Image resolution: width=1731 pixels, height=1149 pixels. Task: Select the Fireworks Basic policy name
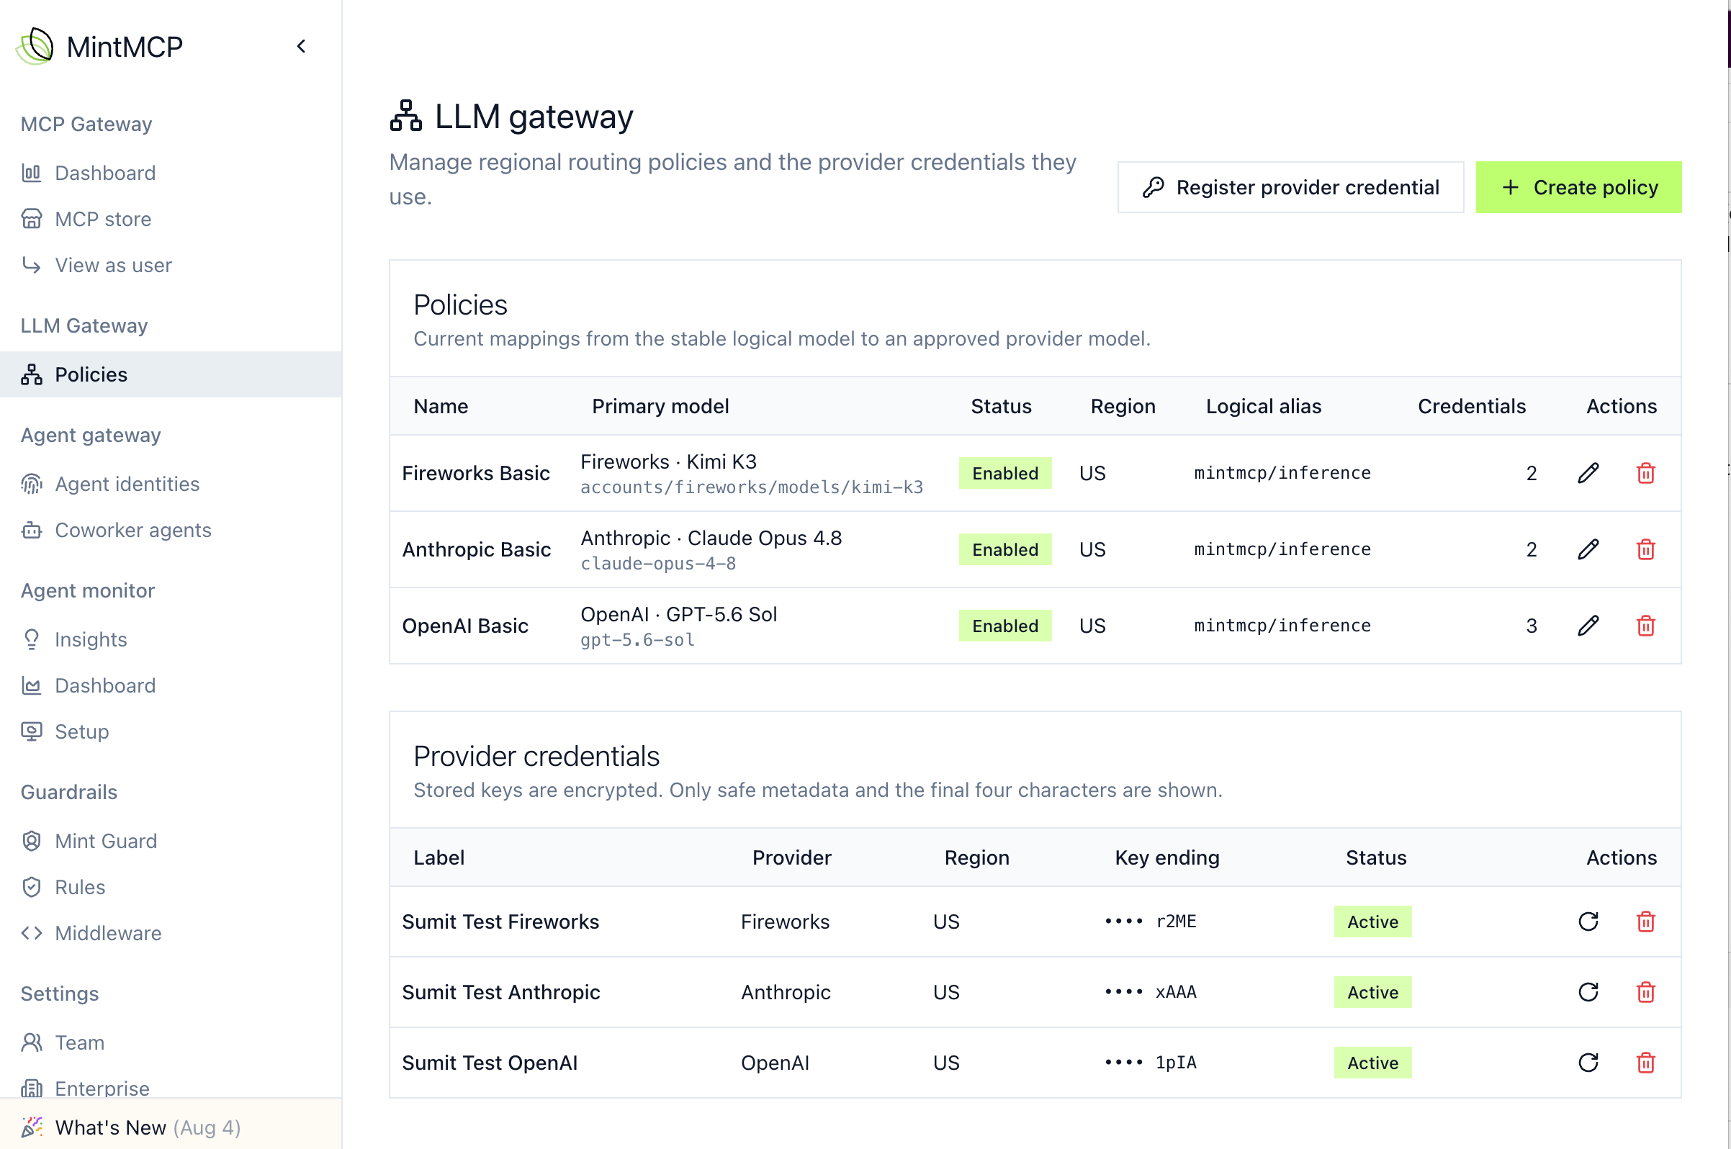click(476, 474)
